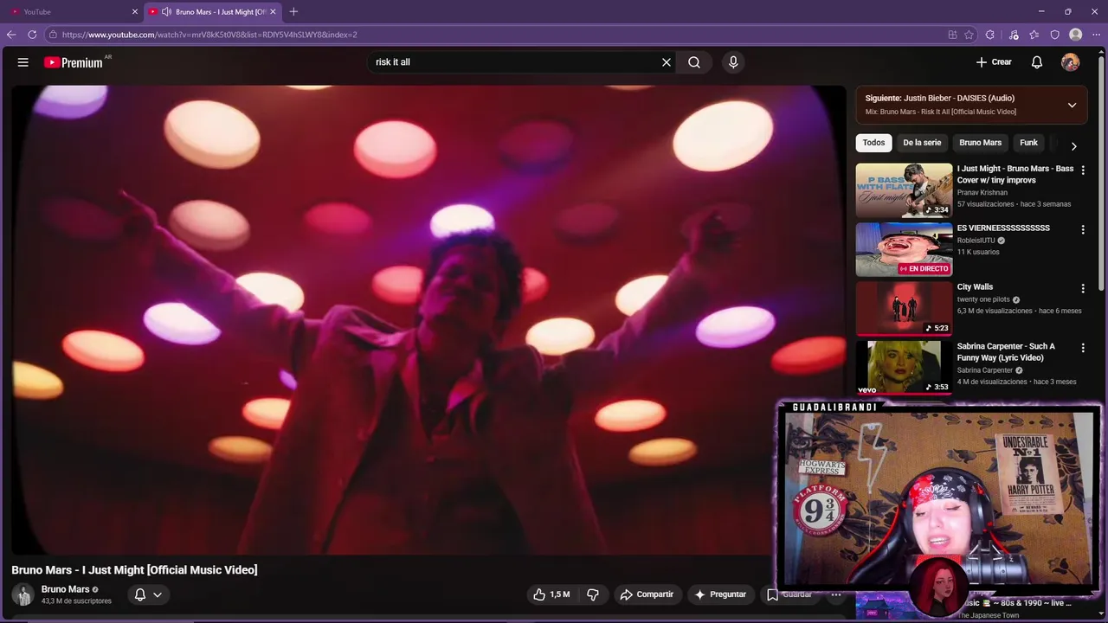Open browser extensions puzzle icon

[990, 35]
